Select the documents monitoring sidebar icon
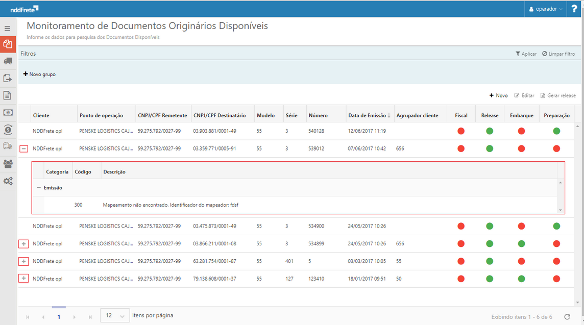The image size is (584, 325). (x=8, y=45)
